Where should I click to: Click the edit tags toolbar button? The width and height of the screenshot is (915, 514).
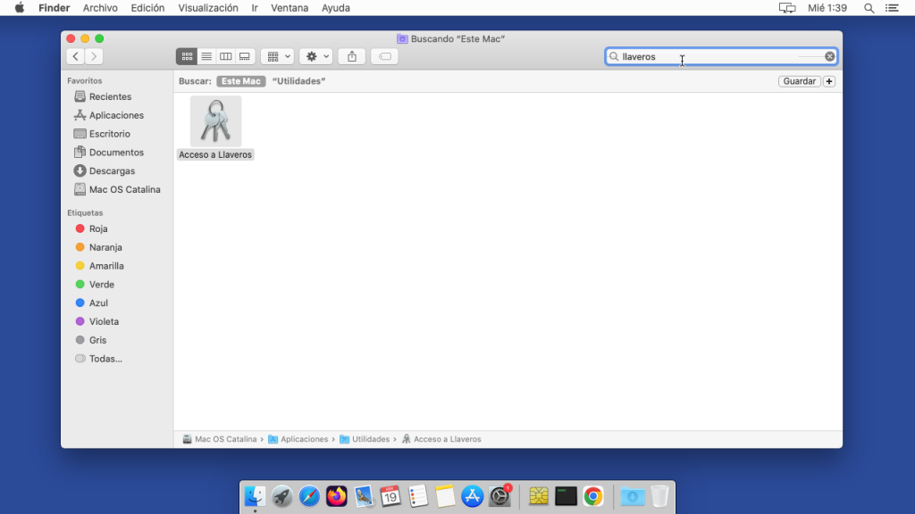[x=384, y=56]
